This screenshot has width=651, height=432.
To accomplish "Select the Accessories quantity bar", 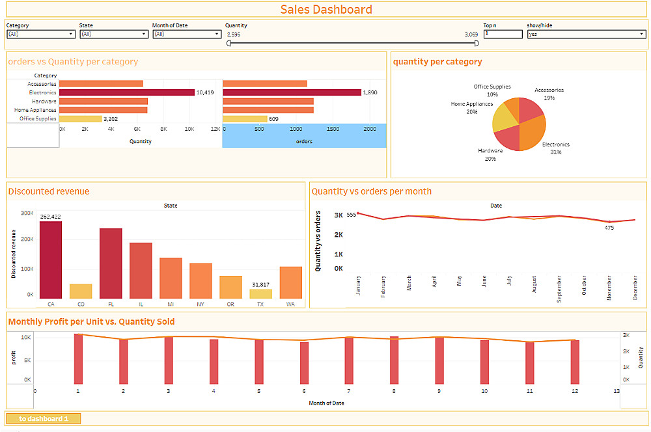I will [102, 83].
